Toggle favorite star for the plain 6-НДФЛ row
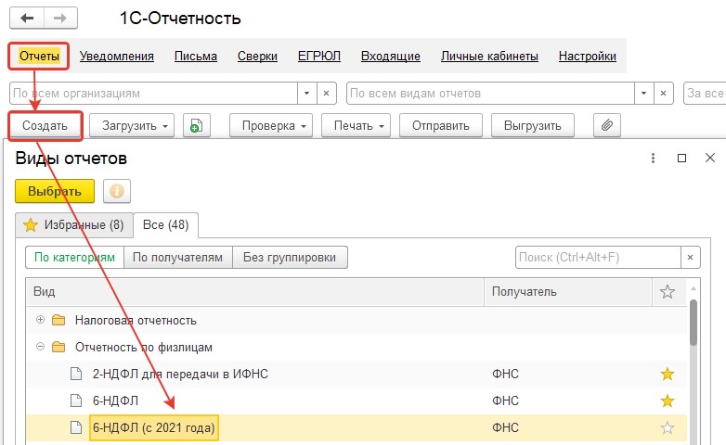The height and width of the screenshot is (445, 726). [x=668, y=400]
